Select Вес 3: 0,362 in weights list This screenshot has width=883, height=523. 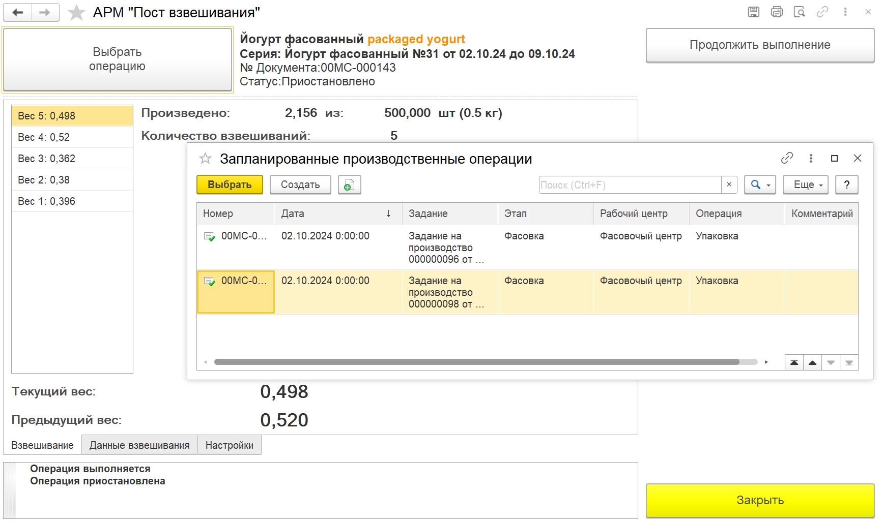coord(72,159)
